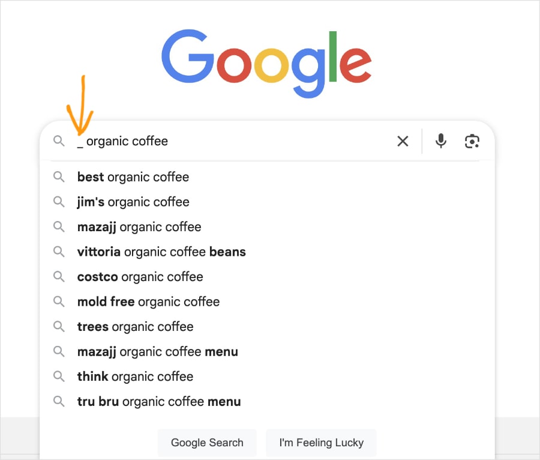Open Google Lens image search
This screenshot has height=460, width=540.
click(x=472, y=141)
